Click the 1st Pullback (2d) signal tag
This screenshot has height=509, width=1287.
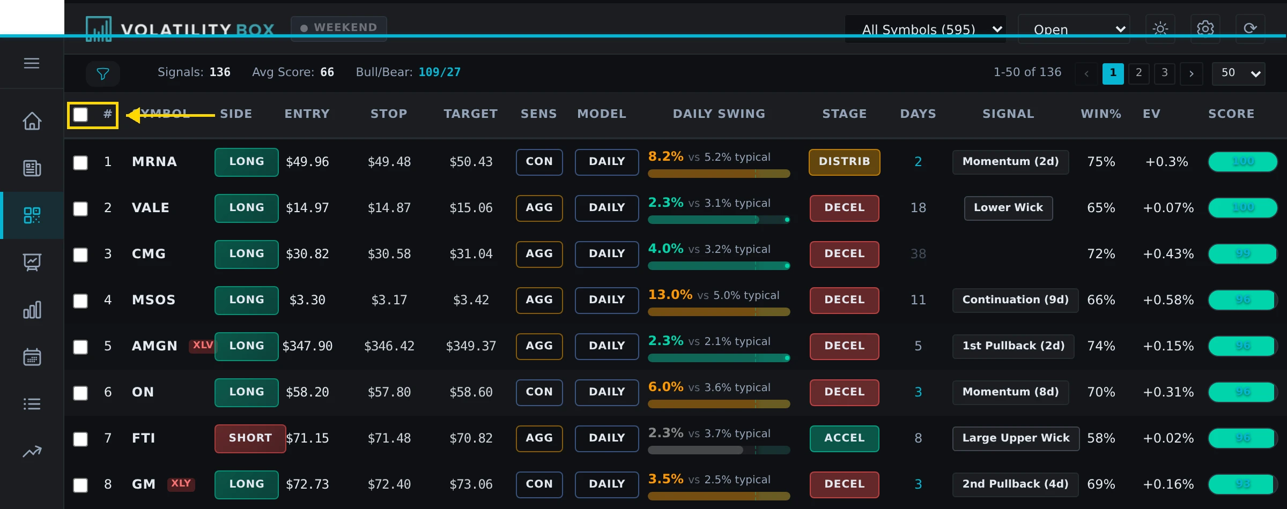[1013, 346]
